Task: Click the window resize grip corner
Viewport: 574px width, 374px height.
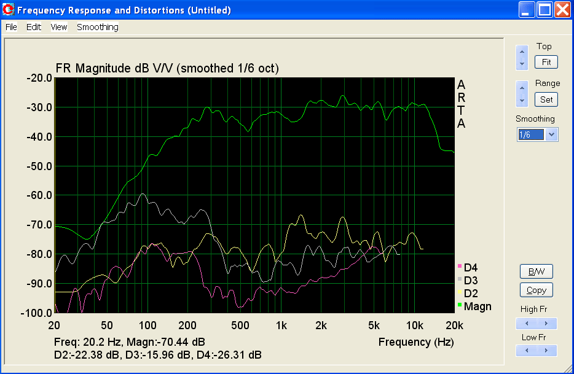Action: pyautogui.click(x=568, y=368)
